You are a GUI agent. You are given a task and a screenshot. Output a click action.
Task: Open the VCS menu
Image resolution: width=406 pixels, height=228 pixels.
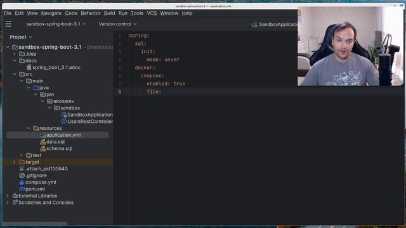point(152,13)
